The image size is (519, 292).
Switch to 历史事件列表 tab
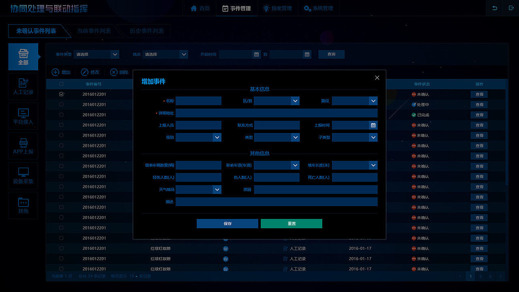(x=147, y=31)
